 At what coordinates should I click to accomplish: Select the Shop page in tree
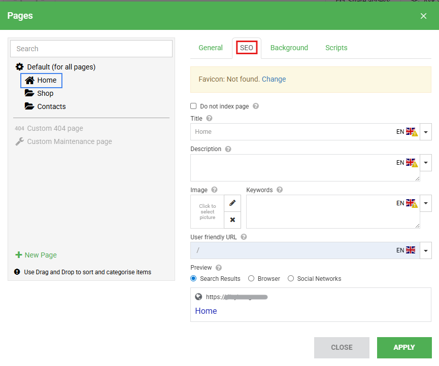[45, 93]
